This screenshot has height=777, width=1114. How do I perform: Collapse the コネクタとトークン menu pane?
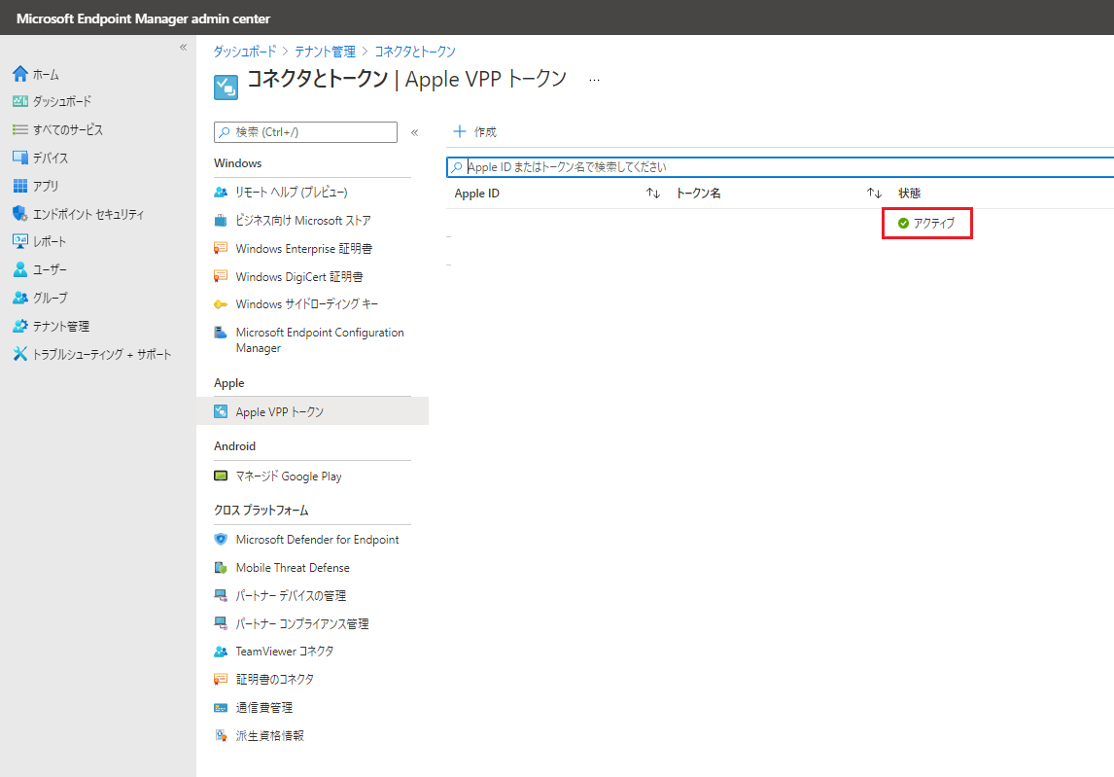click(415, 132)
